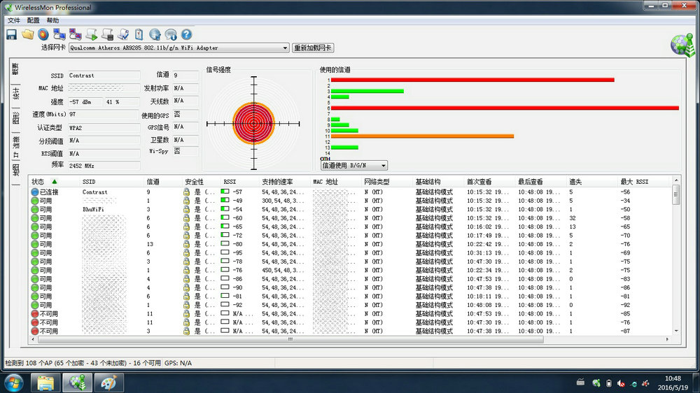The image size is (700, 393).
Task: Click the floppy disk save icon
Action: 12,34
